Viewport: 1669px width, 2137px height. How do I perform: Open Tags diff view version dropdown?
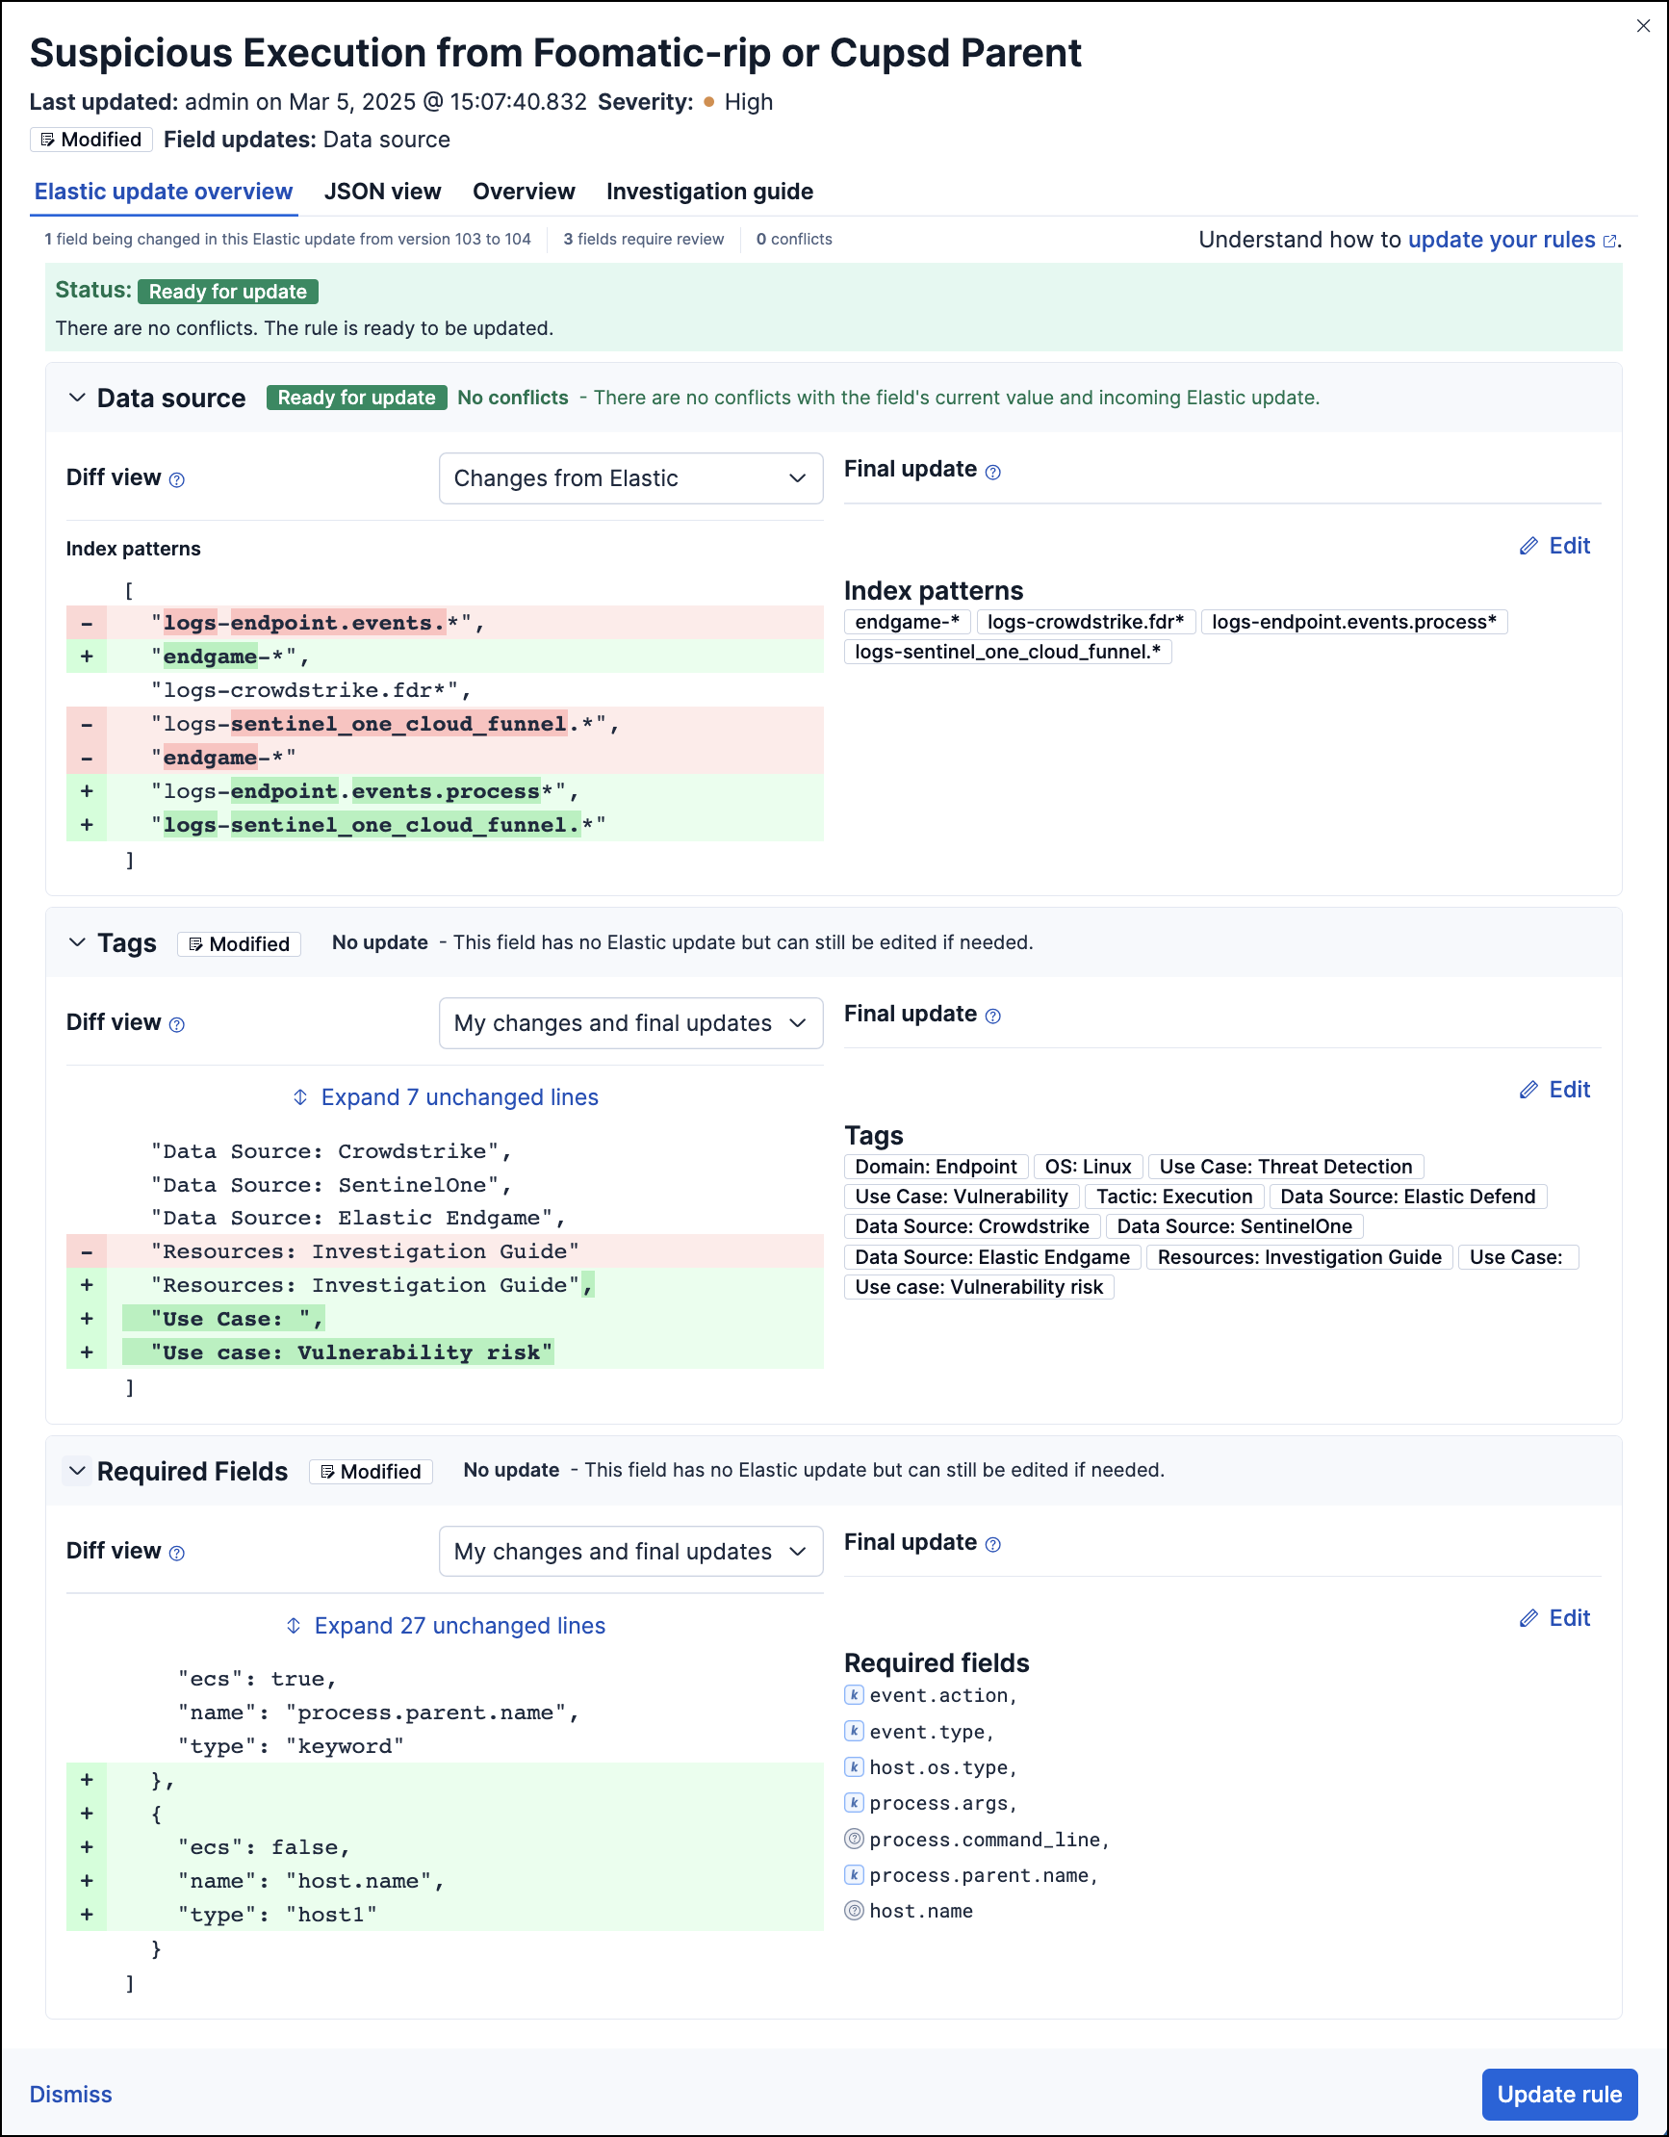(x=631, y=1022)
